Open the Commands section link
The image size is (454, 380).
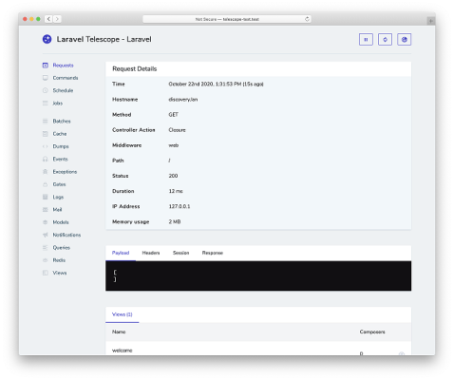tap(66, 78)
